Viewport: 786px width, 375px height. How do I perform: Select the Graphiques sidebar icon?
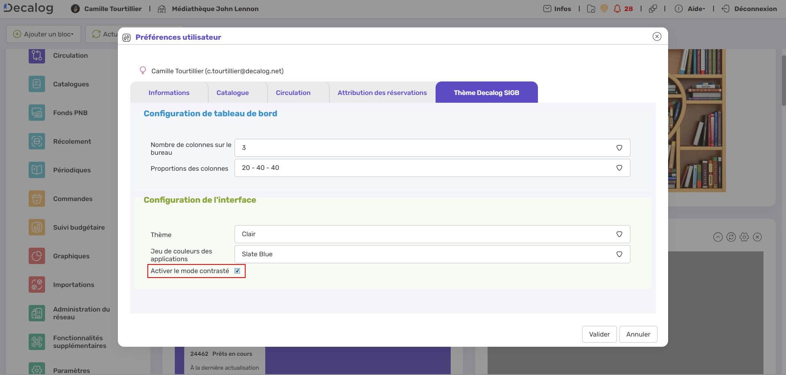pyautogui.click(x=36, y=256)
